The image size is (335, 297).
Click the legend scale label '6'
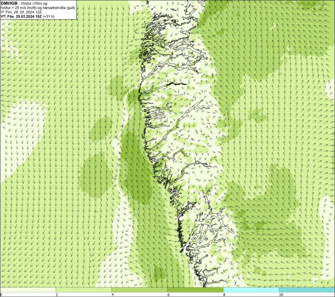pyautogui.click(x=169, y=295)
